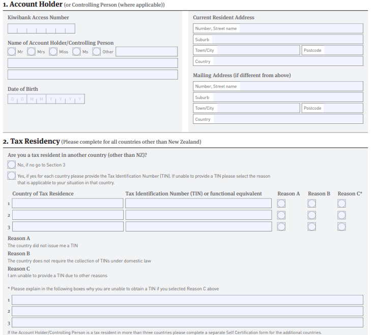Select the Yes tax resident option
376x335 pixels.
coord(12,176)
